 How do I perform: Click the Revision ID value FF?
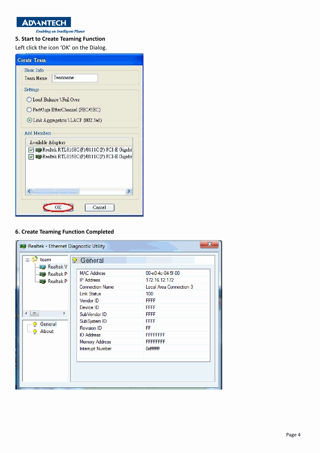point(148,328)
